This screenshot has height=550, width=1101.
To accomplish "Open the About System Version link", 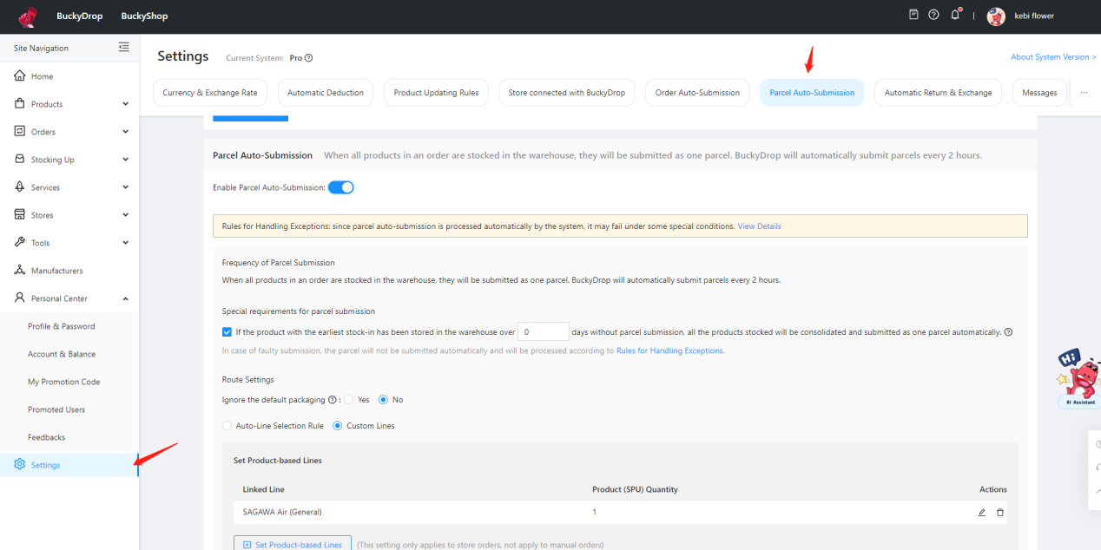I will (1053, 57).
